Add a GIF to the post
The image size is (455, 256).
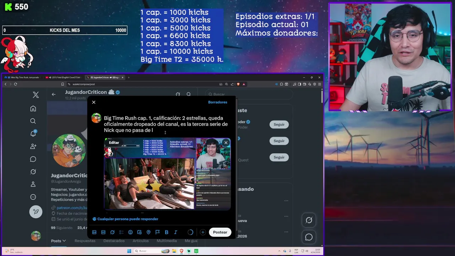point(103,232)
